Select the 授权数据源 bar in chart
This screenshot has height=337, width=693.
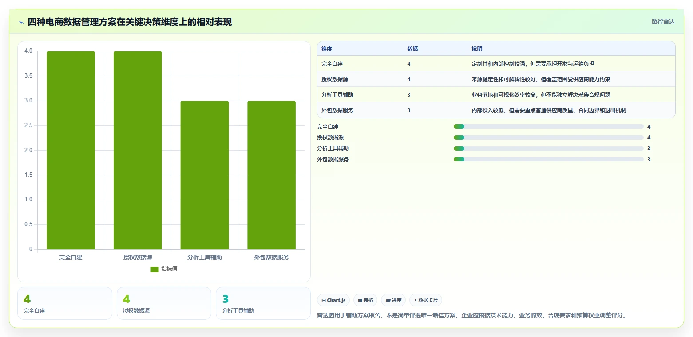pos(138,150)
